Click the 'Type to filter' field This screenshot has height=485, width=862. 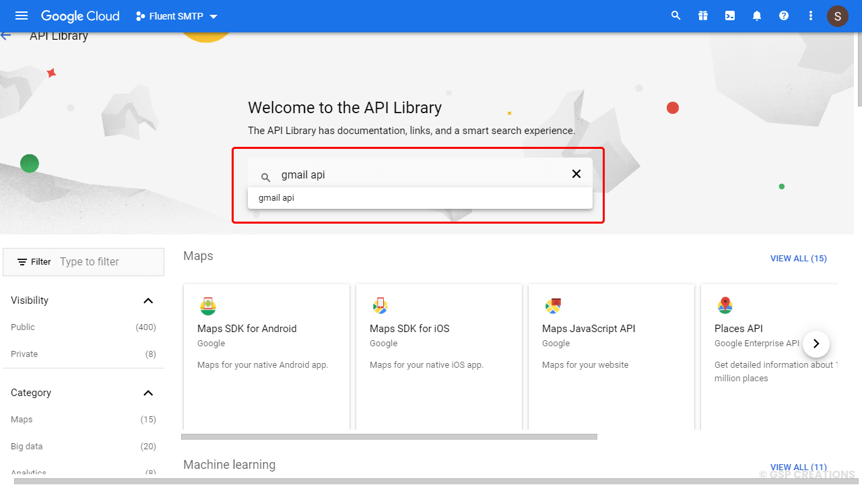pos(108,262)
